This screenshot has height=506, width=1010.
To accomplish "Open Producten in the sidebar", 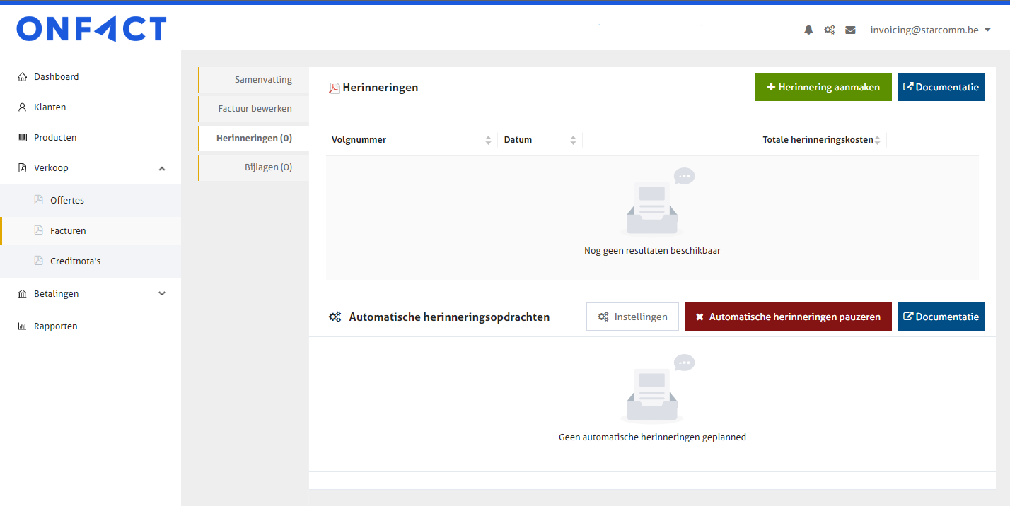I will (x=55, y=137).
